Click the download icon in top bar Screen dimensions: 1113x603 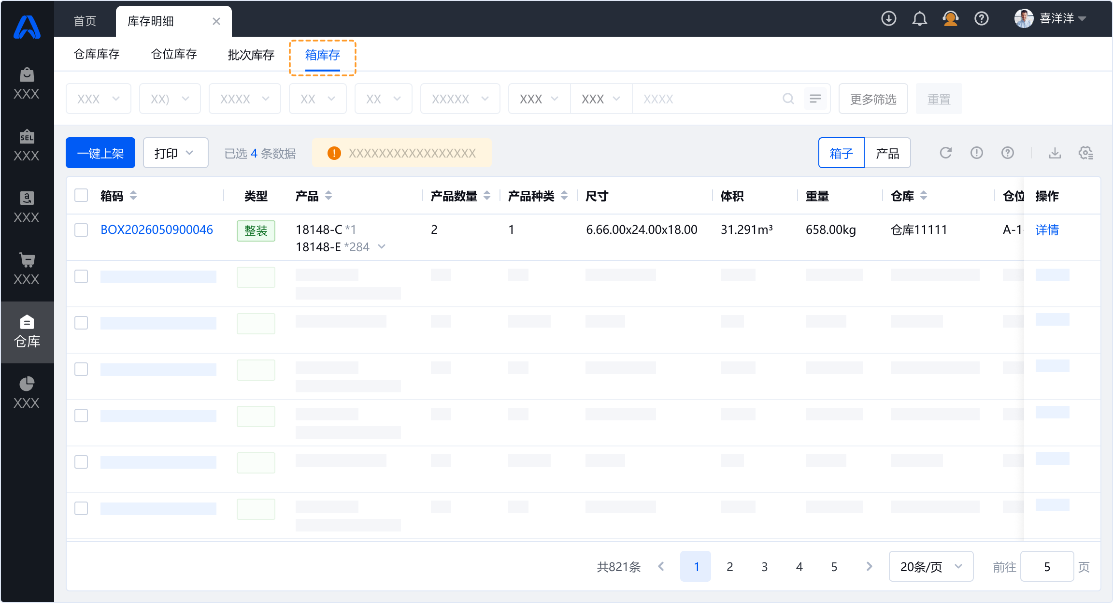(x=888, y=19)
